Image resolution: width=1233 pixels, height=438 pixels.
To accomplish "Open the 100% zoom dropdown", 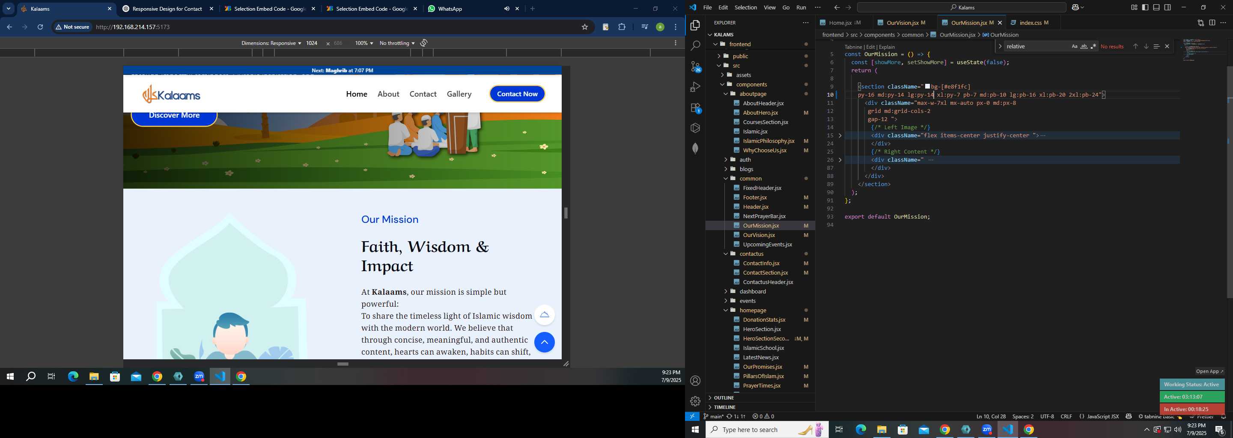I will tap(364, 43).
